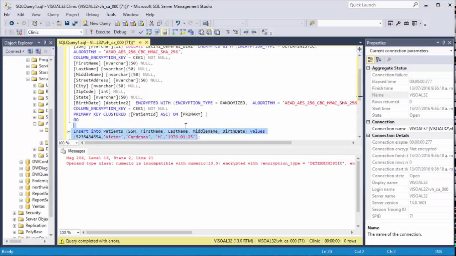Collapse the Connection Details section

368,135
